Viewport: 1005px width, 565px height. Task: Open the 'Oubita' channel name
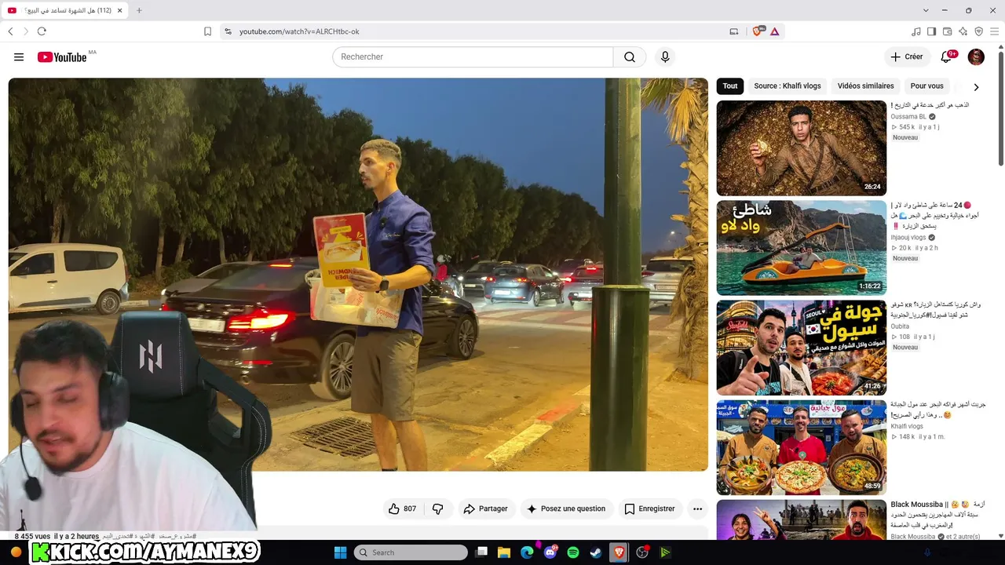pyautogui.click(x=900, y=326)
